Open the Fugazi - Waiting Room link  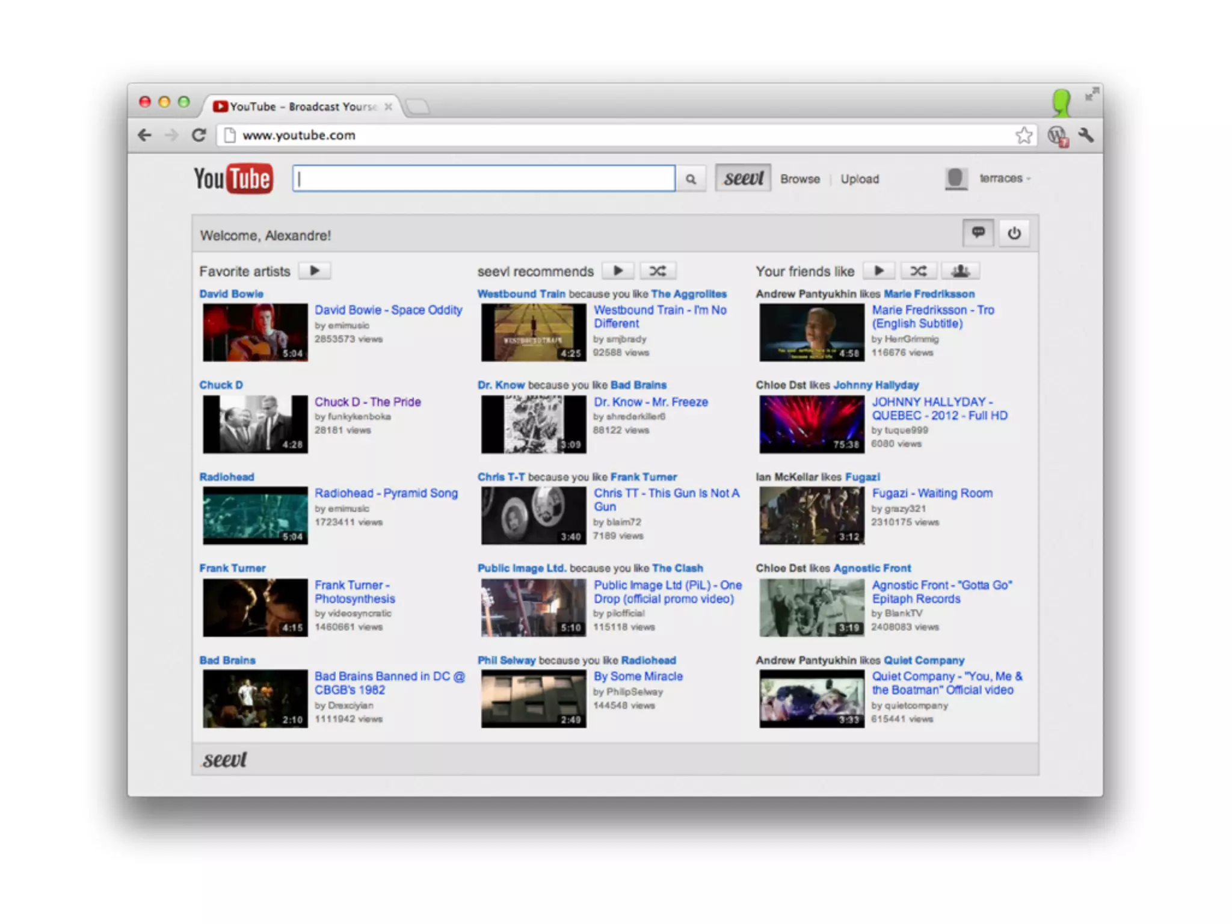(932, 493)
